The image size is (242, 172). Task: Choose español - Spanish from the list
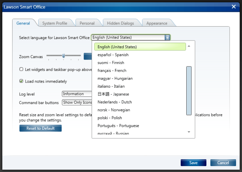[x=113, y=55]
